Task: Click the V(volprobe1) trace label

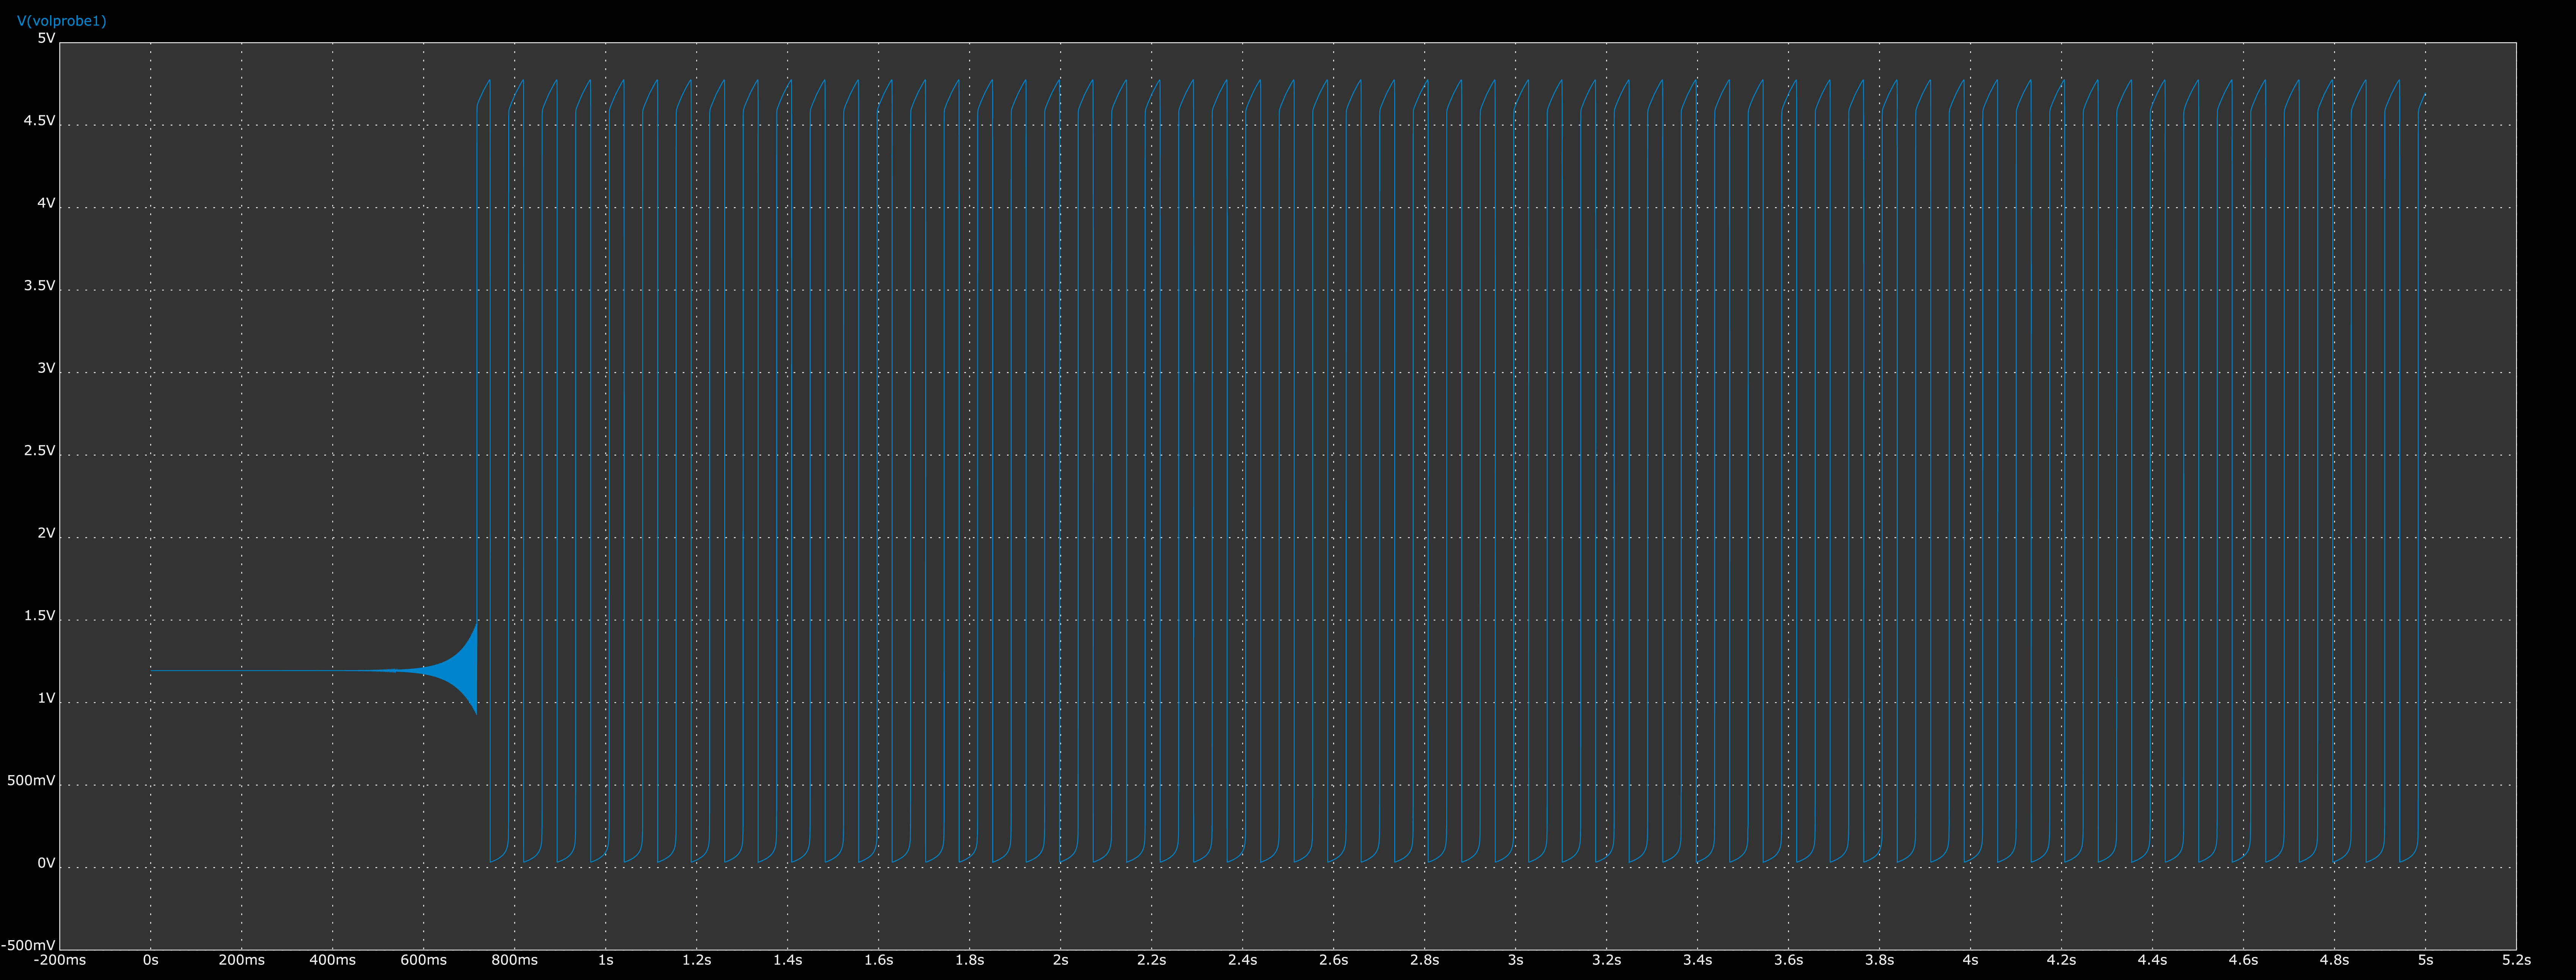Action: (x=61, y=21)
